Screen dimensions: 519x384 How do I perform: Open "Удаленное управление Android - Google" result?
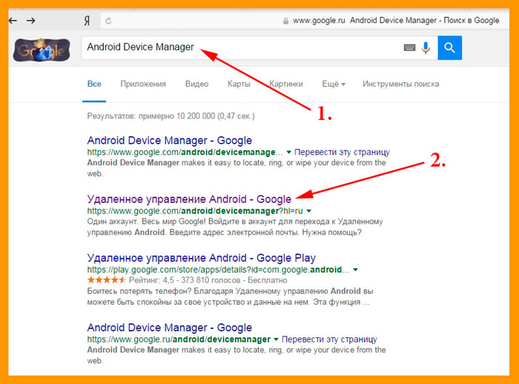click(x=189, y=199)
